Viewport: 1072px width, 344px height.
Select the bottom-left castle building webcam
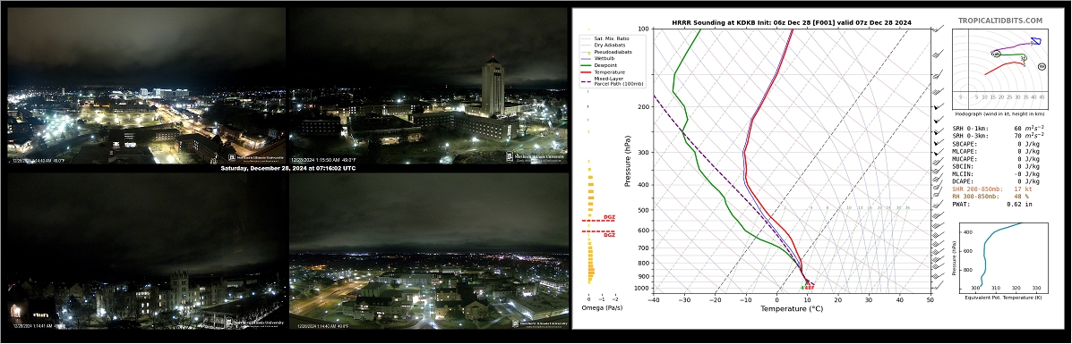(x=146, y=250)
